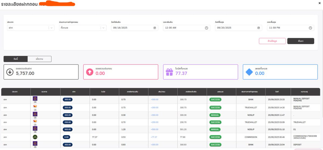Switch to the เมื่อวาน tab
Viewport: 323px width, 150px height.
click(40, 59)
